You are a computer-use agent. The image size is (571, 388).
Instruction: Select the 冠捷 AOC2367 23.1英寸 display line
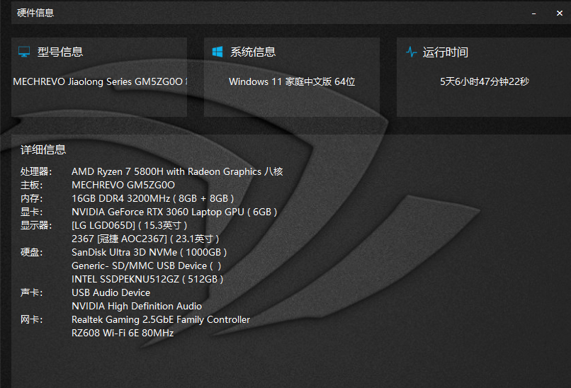coord(145,239)
